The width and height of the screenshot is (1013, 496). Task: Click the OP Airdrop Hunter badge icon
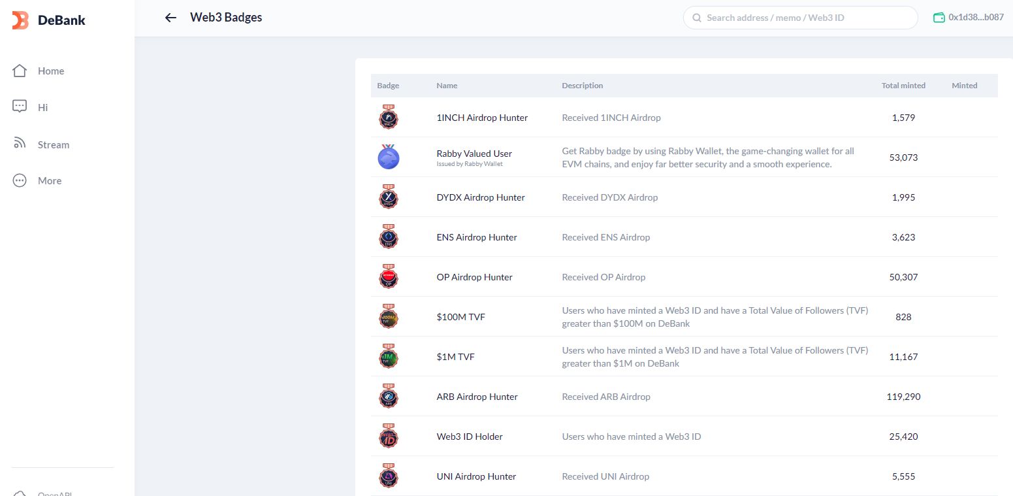coord(389,276)
